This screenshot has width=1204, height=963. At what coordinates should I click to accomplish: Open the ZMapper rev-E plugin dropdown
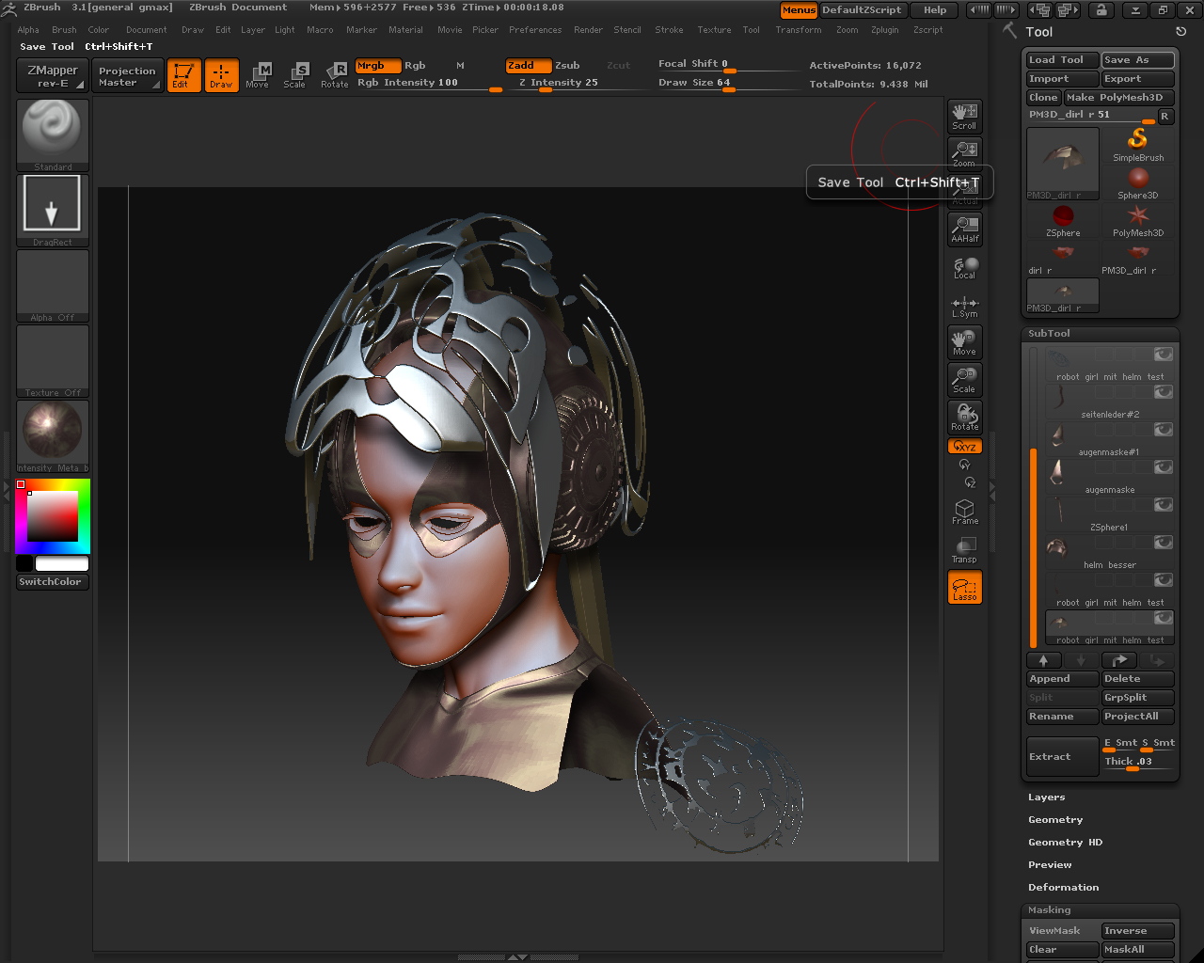pyautogui.click(x=53, y=75)
